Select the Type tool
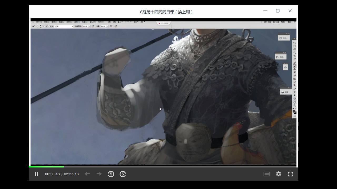 click(295, 92)
